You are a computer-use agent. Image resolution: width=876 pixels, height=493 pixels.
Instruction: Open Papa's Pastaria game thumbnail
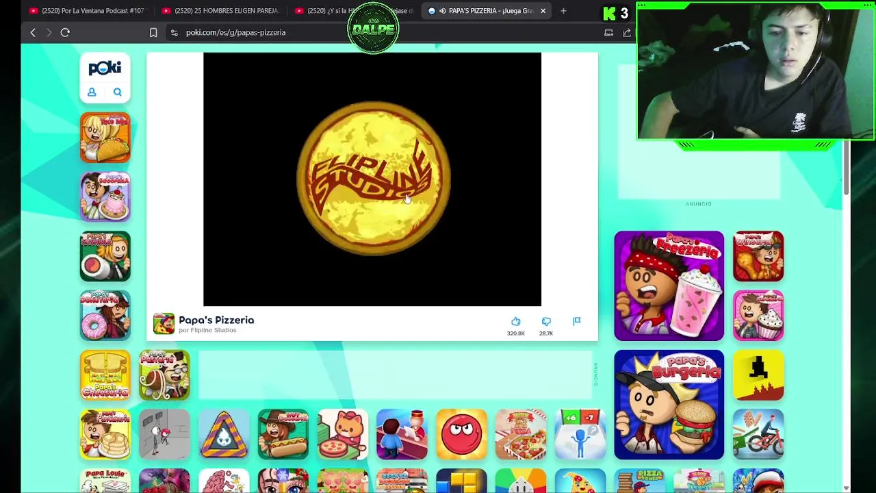click(164, 375)
